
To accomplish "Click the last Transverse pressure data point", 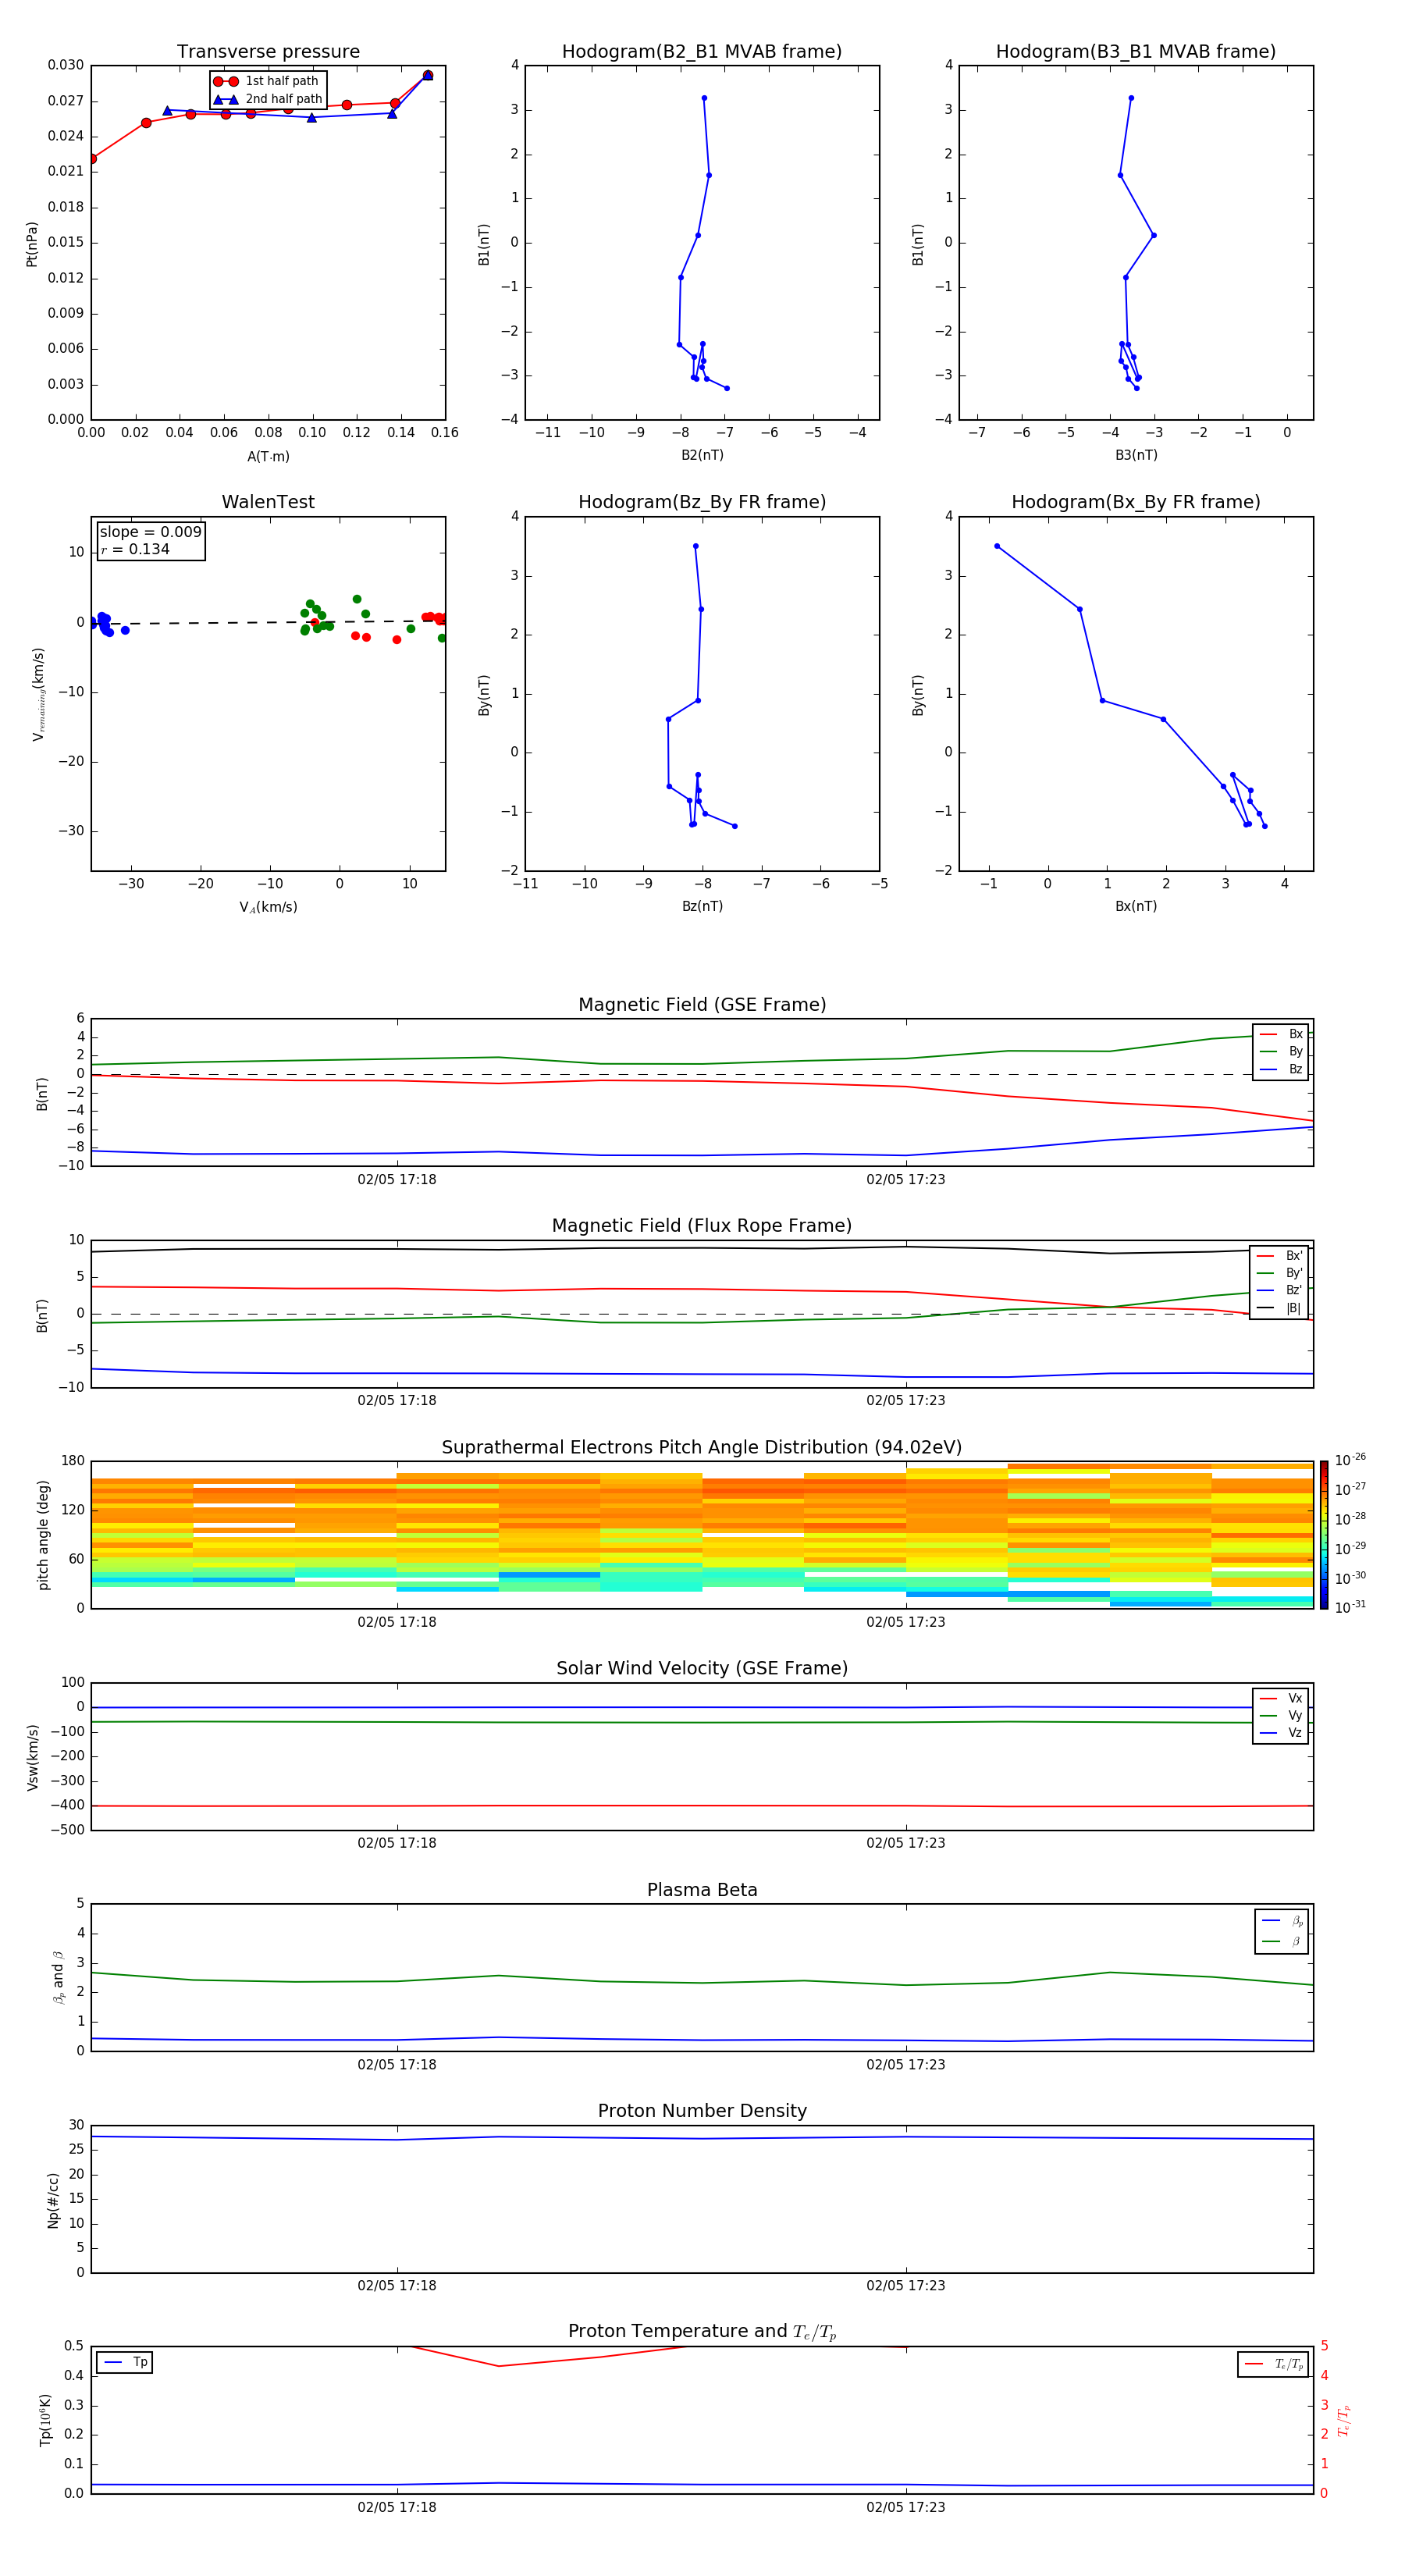I will point(428,75).
